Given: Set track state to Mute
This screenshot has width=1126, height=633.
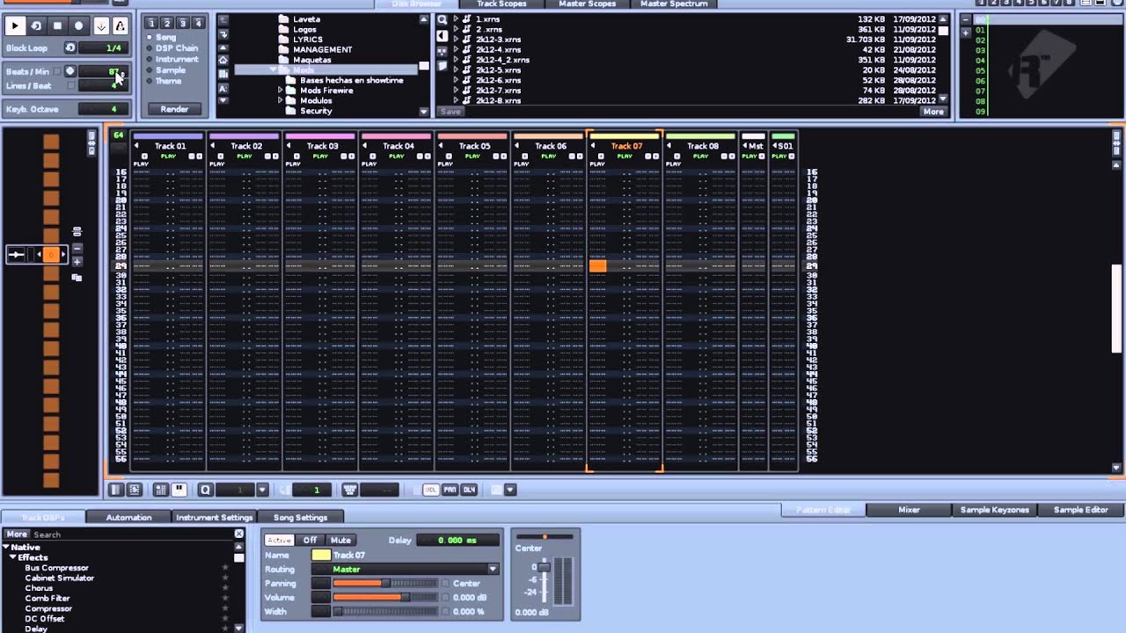Looking at the screenshot, I should 340,540.
